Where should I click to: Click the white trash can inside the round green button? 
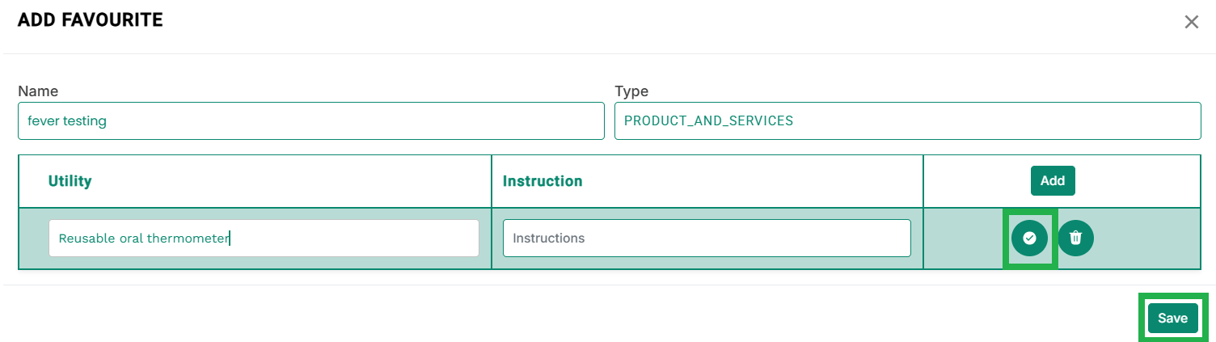coord(1075,238)
